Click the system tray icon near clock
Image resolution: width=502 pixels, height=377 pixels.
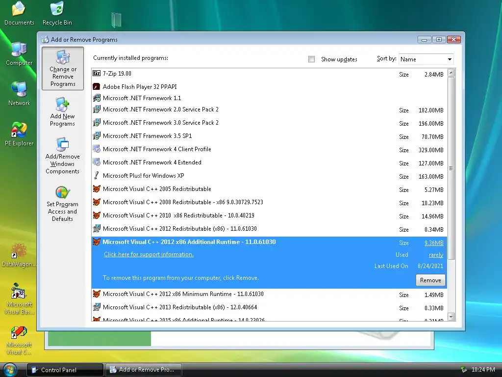point(463,370)
